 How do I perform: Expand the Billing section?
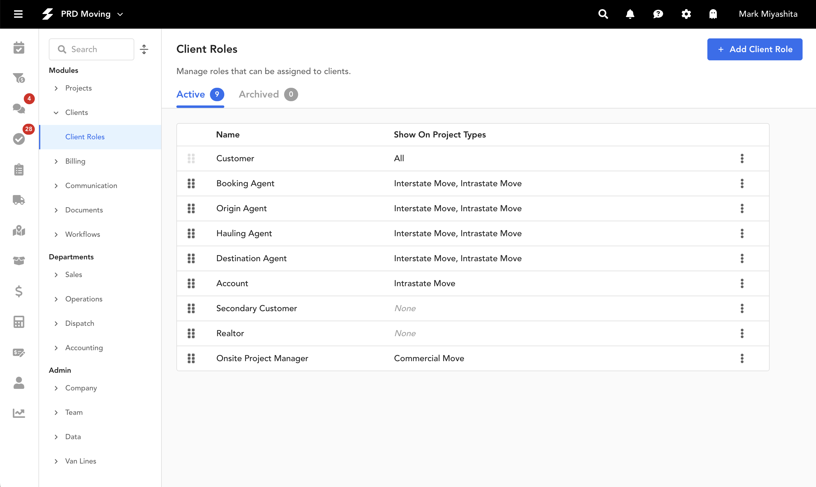click(x=56, y=162)
